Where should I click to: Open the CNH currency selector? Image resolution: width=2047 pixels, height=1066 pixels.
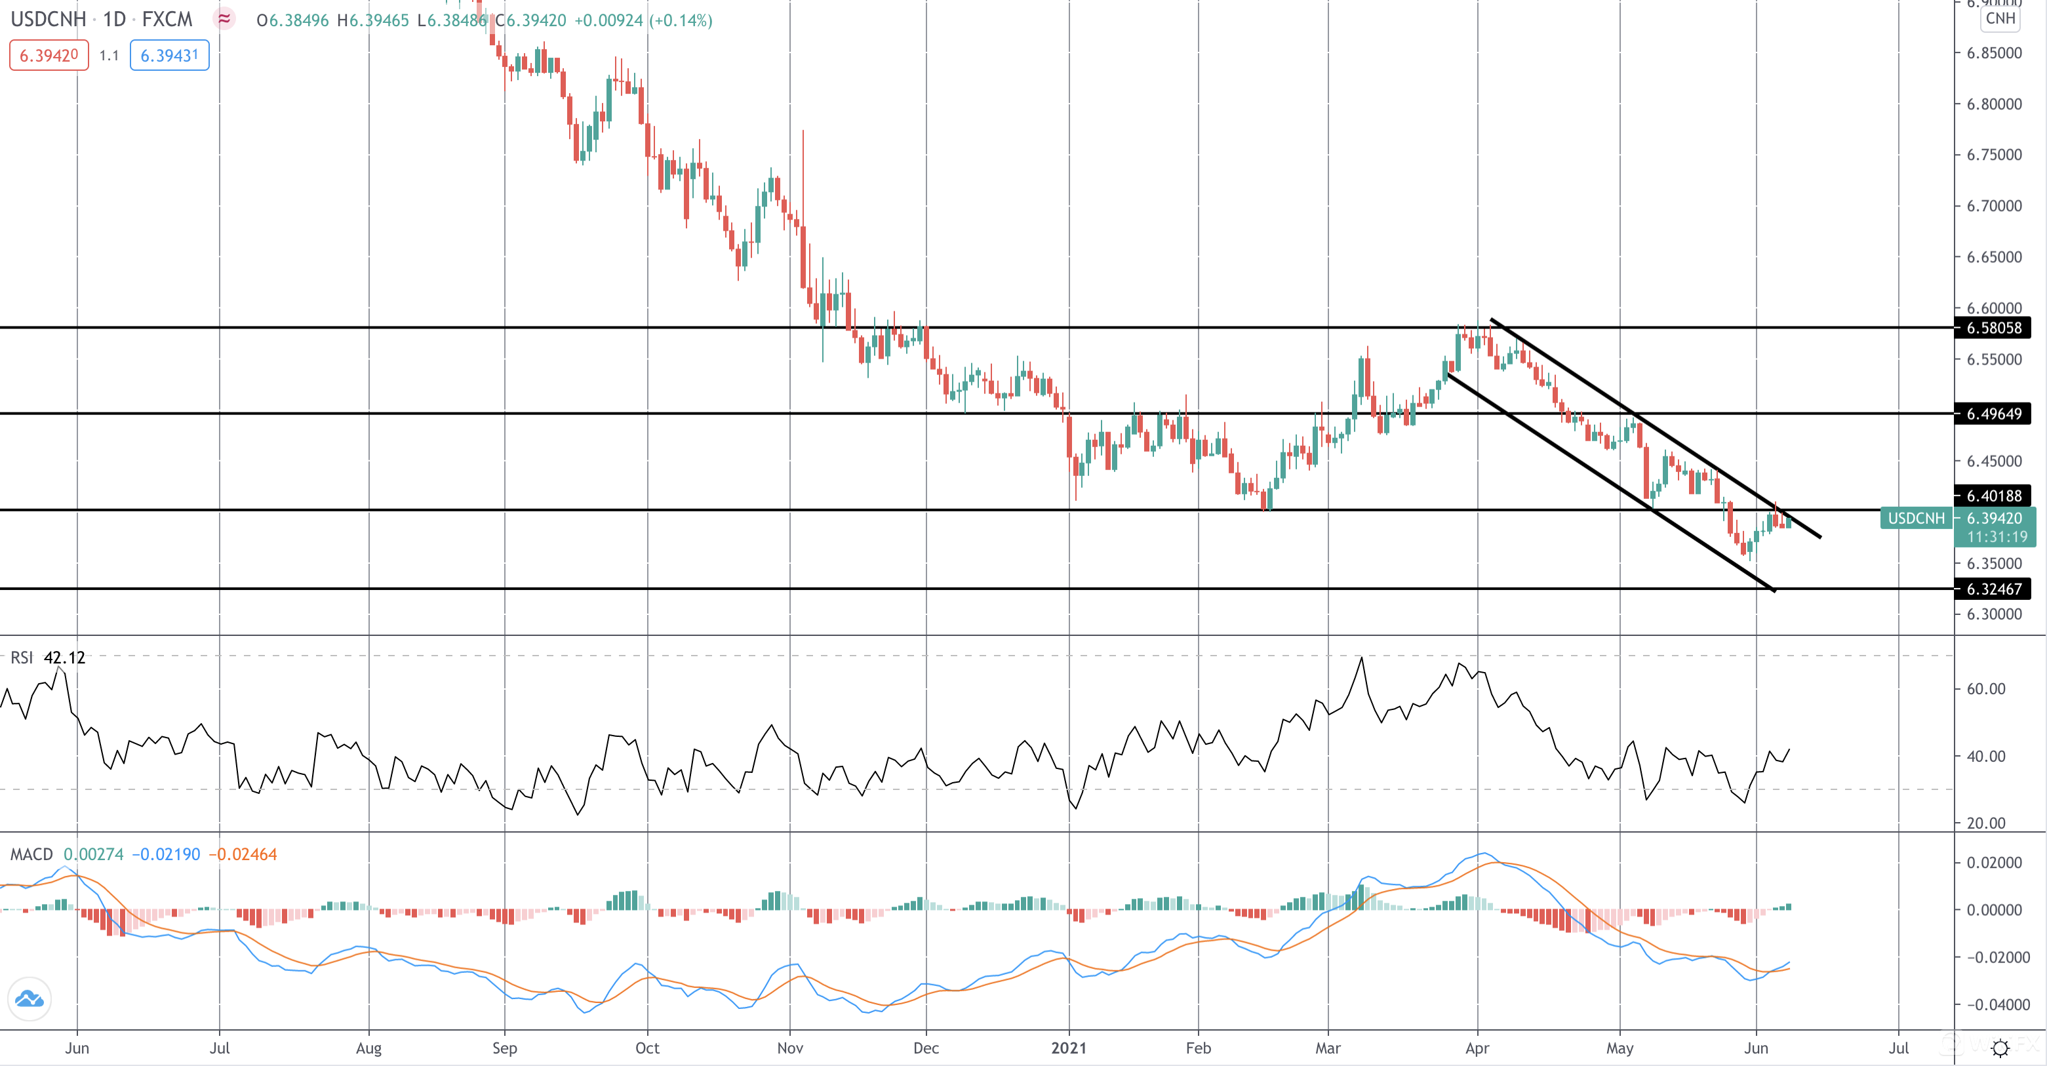(x=1999, y=18)
